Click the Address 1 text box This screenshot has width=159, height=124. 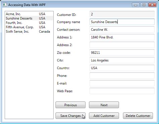122,37
